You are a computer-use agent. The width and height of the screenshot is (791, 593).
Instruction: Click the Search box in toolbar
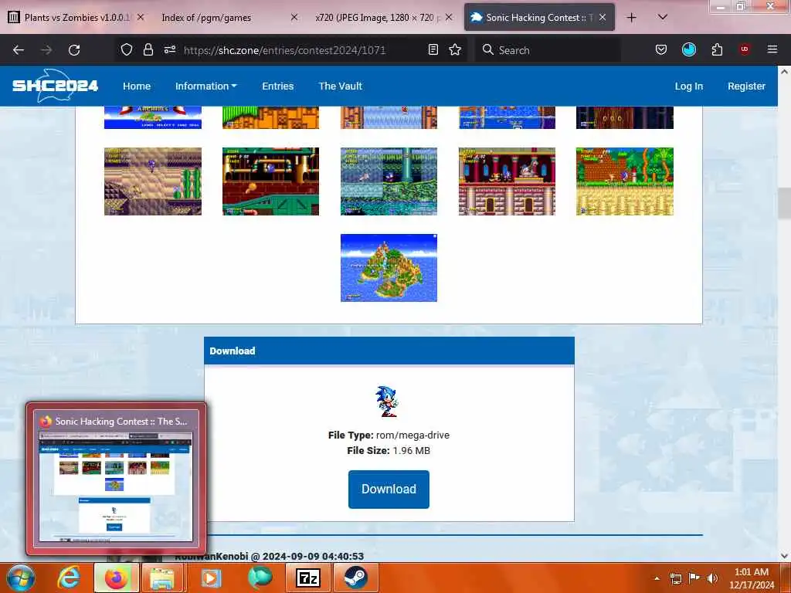click(x=548, y=50)
